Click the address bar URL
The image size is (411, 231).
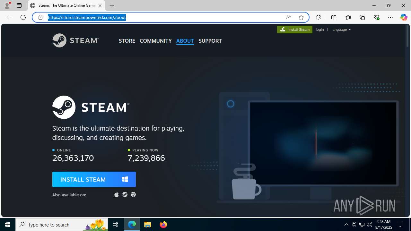coord(87,17)
